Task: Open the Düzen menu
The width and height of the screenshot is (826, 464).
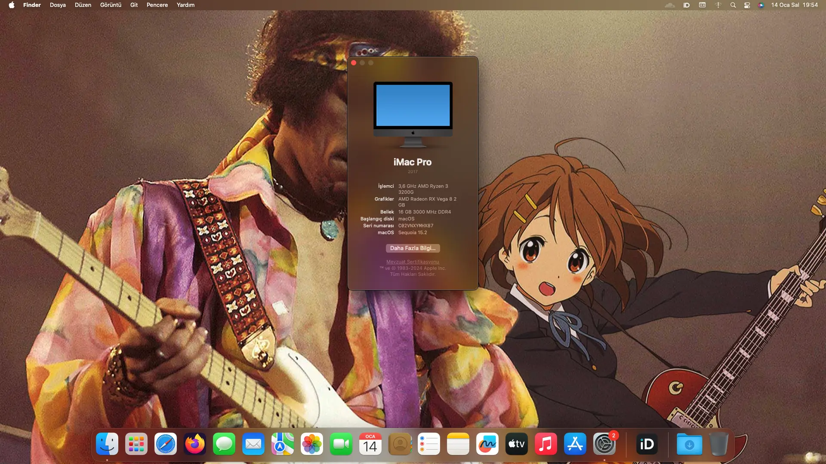Action: pos(83,5)
